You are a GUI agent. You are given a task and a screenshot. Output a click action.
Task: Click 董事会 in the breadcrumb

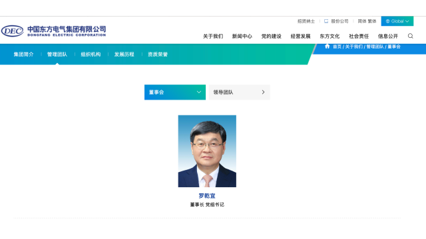pos(394,46)
